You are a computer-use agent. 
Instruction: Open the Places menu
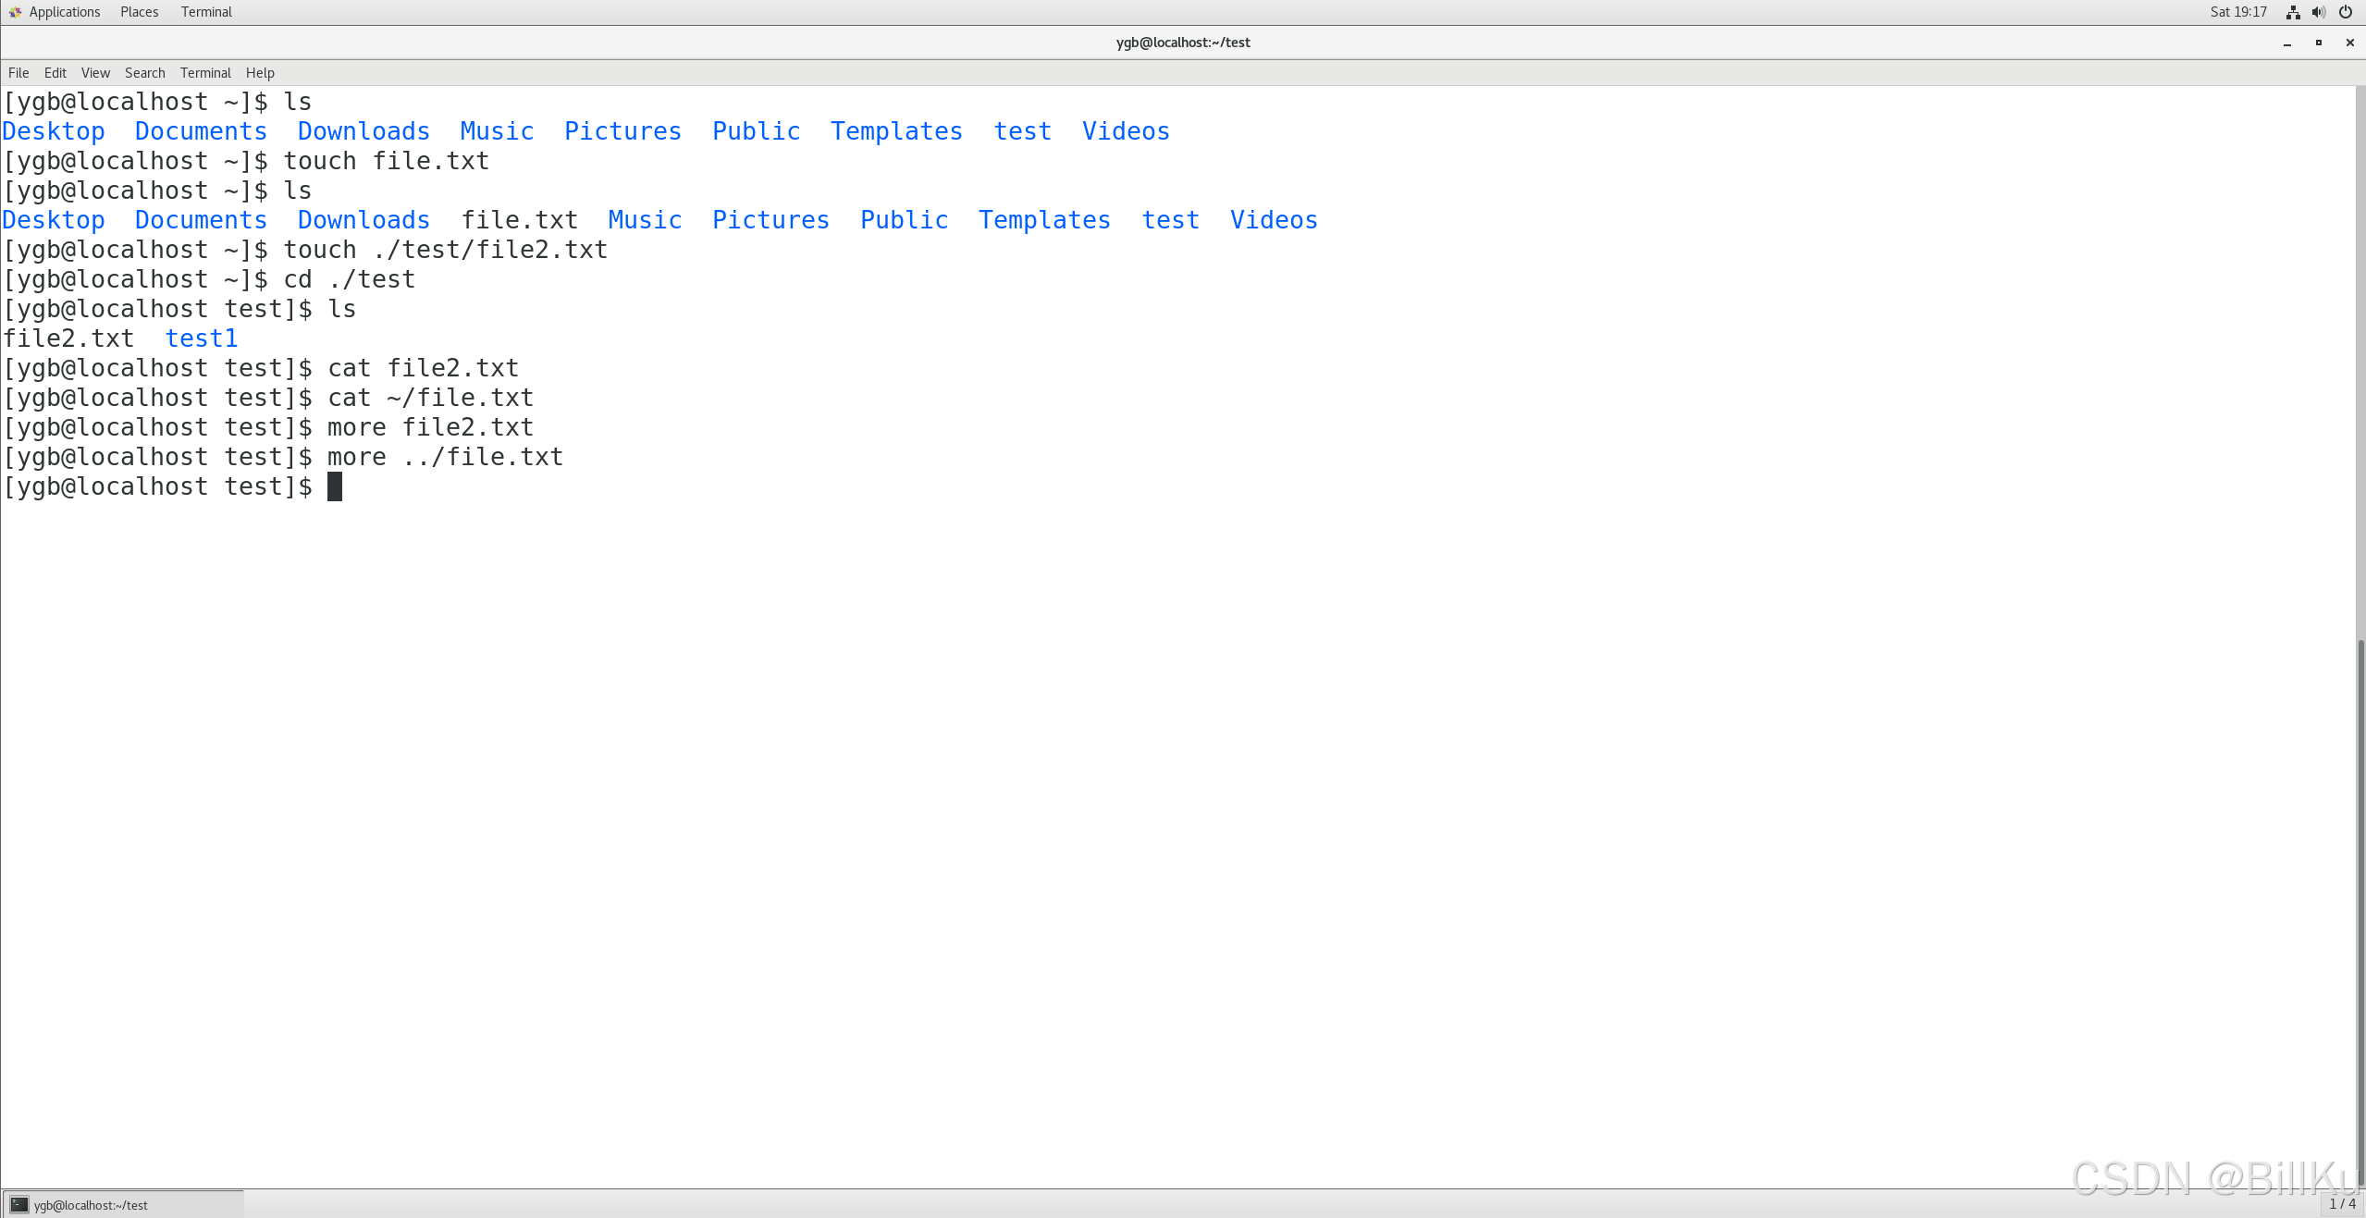pyautogui.click(x=139, y=12)
